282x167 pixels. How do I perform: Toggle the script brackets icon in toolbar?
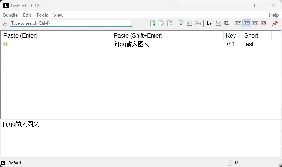click(181, 23)
